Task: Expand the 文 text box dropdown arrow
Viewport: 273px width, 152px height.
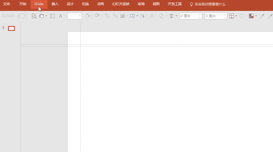Action: click(x=236, y=16)
